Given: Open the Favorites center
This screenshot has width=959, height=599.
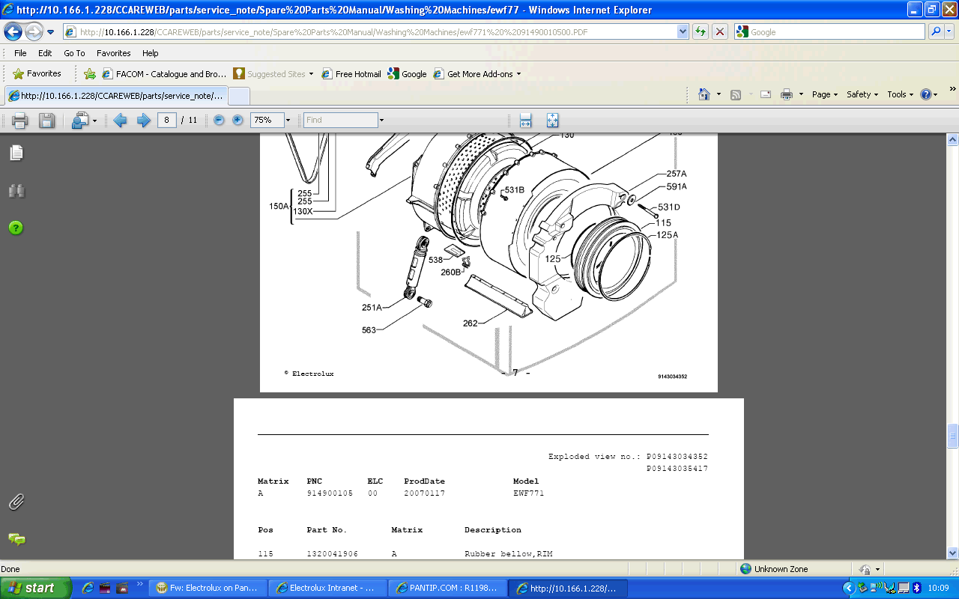Looking at the screenshot, I should [x=37, y=74].
